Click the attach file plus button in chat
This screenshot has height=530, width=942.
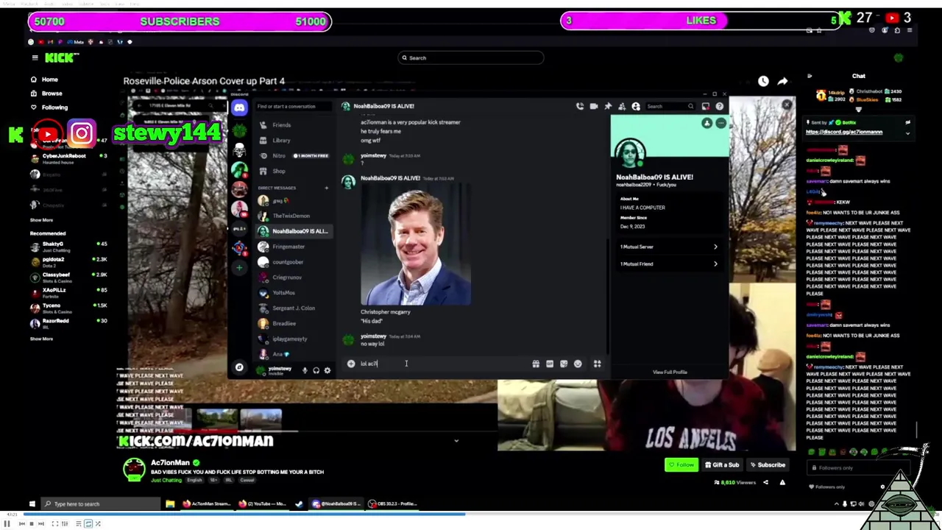pyautogui.click(x=351, y=364)
